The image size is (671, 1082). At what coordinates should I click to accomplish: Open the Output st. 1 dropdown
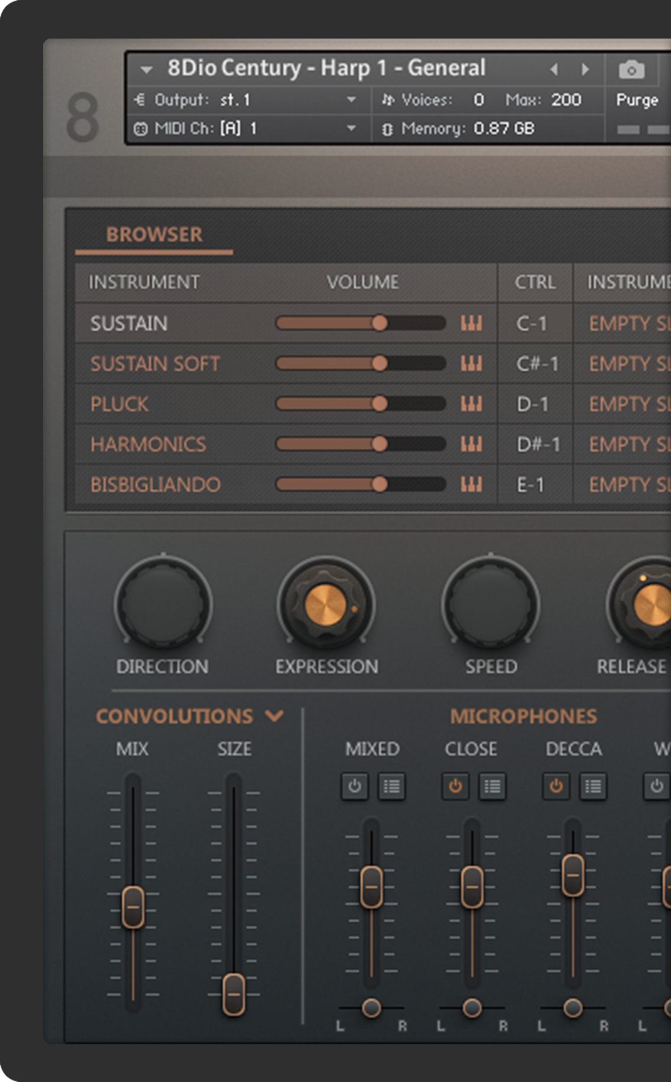point(351,100)
